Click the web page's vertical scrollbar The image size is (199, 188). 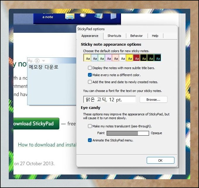[x=182, y=94]
